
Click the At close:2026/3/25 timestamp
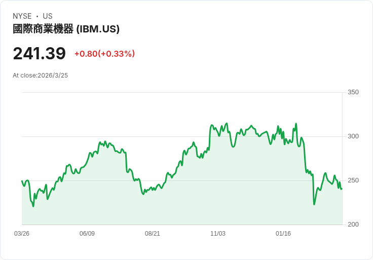(40, 76)
